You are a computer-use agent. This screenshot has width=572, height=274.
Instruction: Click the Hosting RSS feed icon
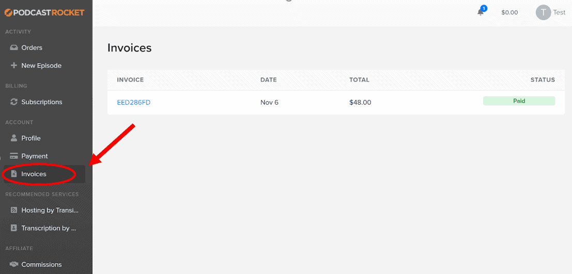tap(14, 210)
